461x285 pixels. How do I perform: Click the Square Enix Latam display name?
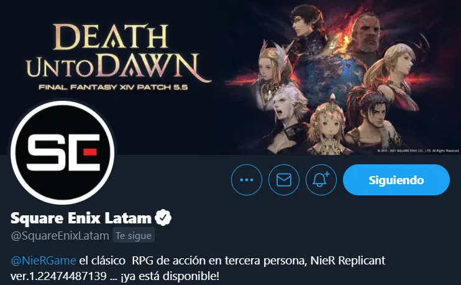point(81,218)
